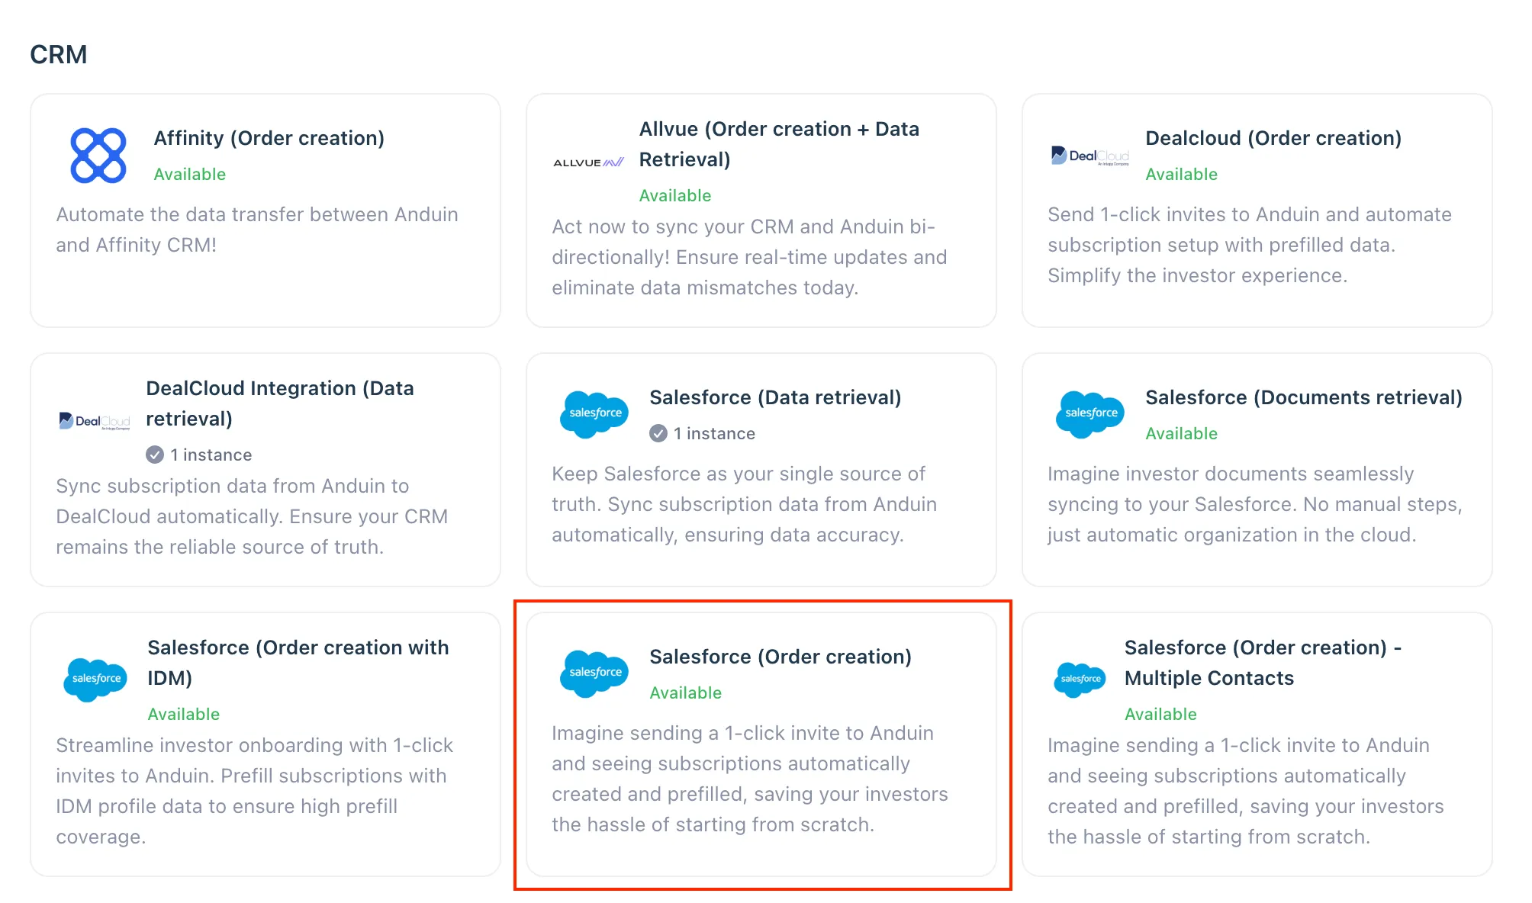The width and height of the screenshot is (1532, 903).
Task: Click description 'Automate the data transfer between Anduin'
Action: pos(257,230)
